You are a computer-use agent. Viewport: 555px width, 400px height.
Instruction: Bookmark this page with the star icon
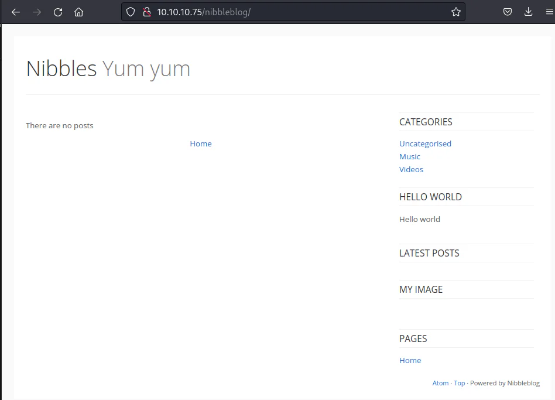[456, 12]
